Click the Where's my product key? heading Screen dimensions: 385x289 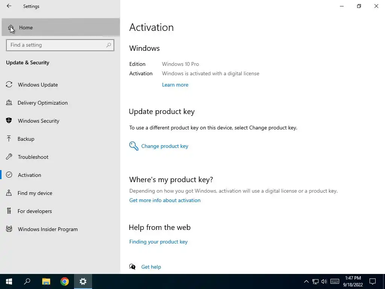tap(171, 179)
